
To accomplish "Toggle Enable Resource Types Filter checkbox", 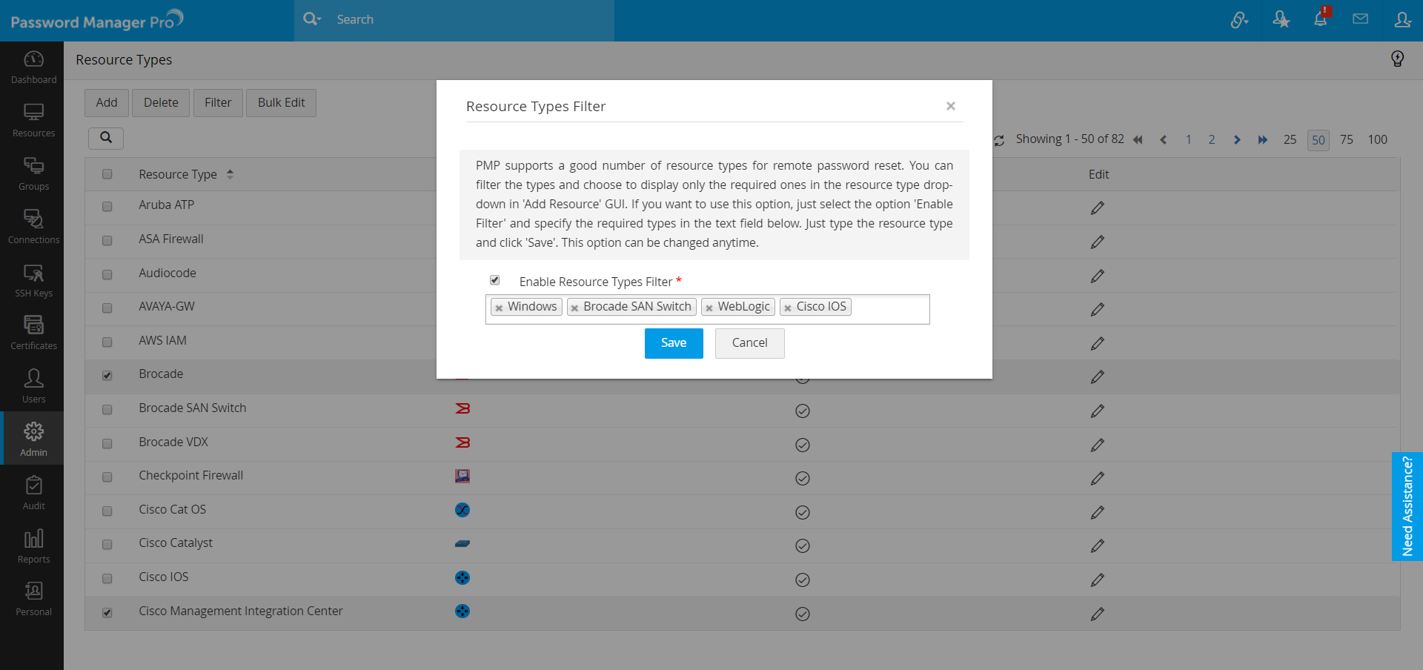I will 495,280.
